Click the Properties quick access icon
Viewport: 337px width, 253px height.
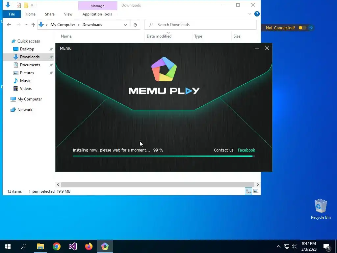click(x=19, y=5)
